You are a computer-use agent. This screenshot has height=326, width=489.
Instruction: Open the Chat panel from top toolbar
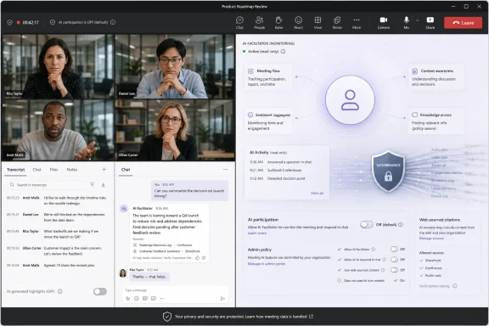pos(239,22)
